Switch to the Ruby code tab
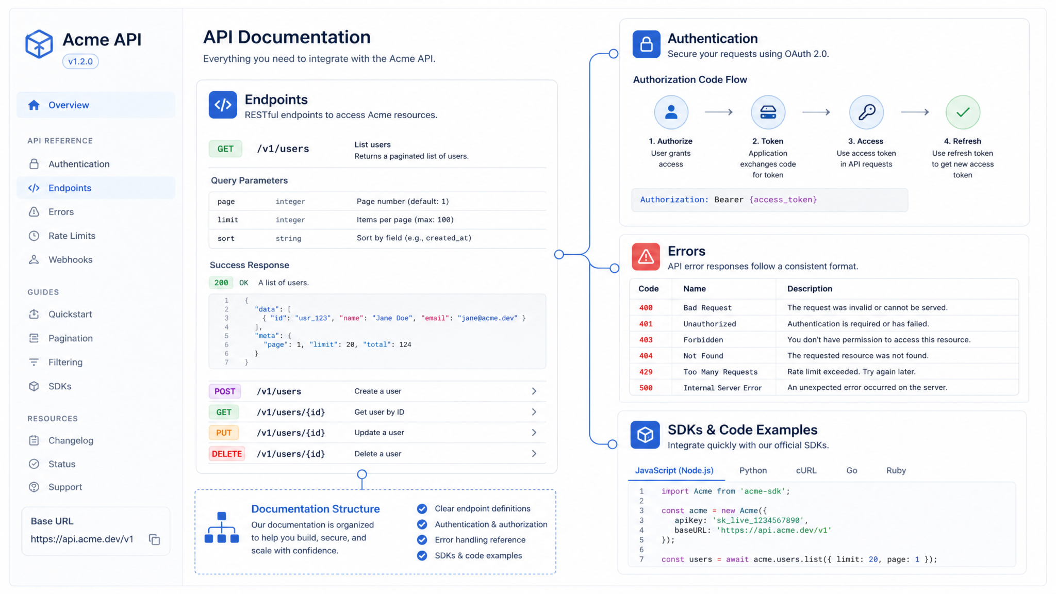The image size is (1056, 594). 896,471
